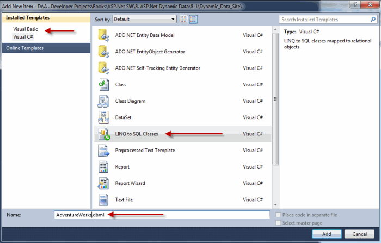Select Visual Basic template language
The width and height of the screenshot is (381, 243).
pyautogui.click(x=26, y=29)
